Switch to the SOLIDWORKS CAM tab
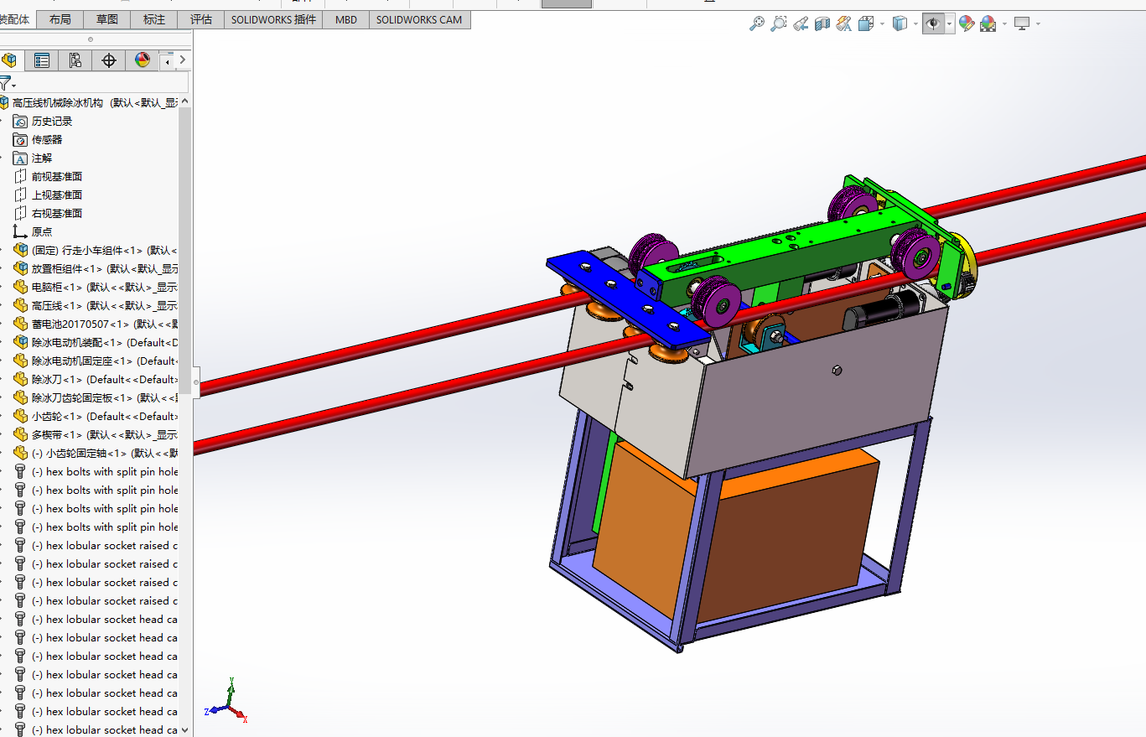This screenshot has height=737, width=1146. click(419, 19)
